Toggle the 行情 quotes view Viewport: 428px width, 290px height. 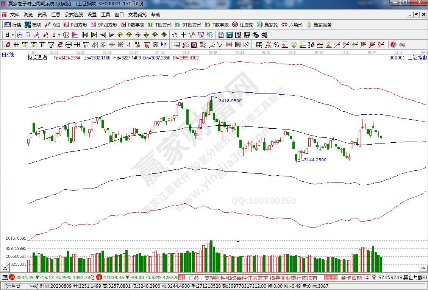13,25
